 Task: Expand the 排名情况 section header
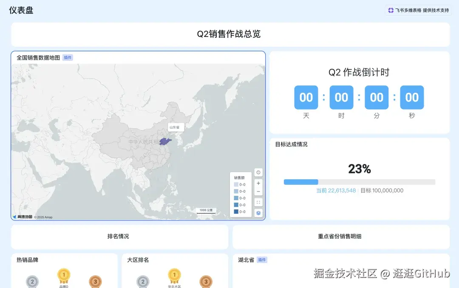(x=118, y=237)
